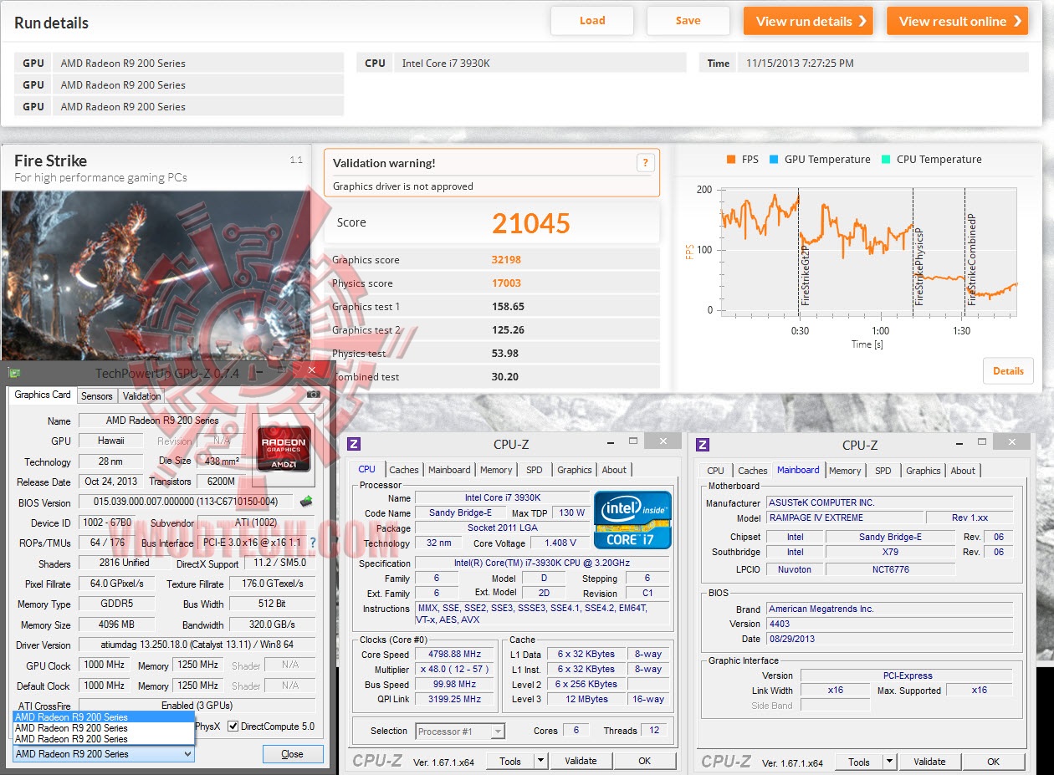Click the Intel Core i7 logo
This screenshot has width=1054, height=775.
(x=632, y=520)
